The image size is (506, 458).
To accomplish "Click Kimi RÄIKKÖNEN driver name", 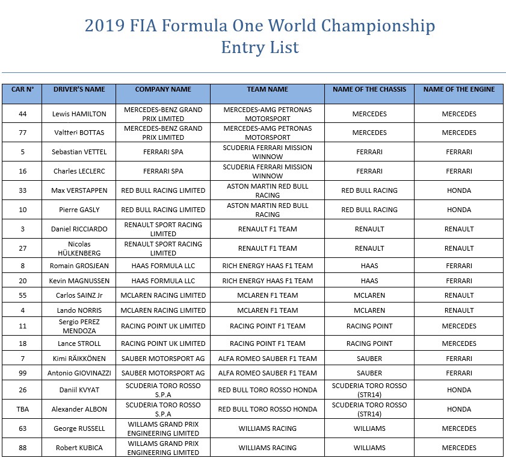I will point(79,359).
